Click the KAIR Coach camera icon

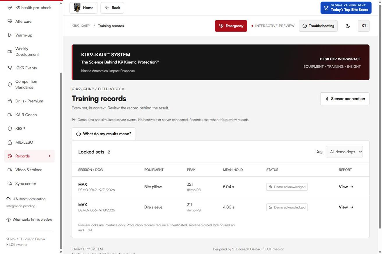click(x=10, y=115)
